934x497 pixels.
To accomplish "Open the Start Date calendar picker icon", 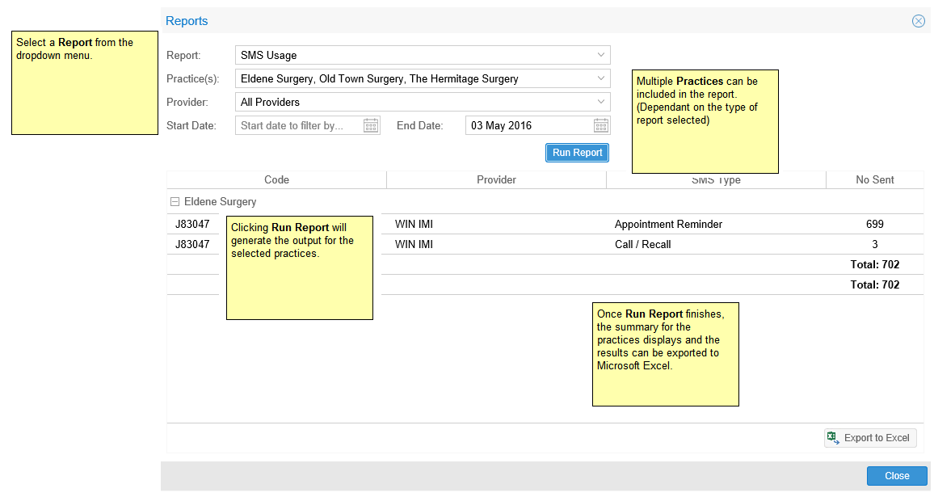I will (371, 125).
